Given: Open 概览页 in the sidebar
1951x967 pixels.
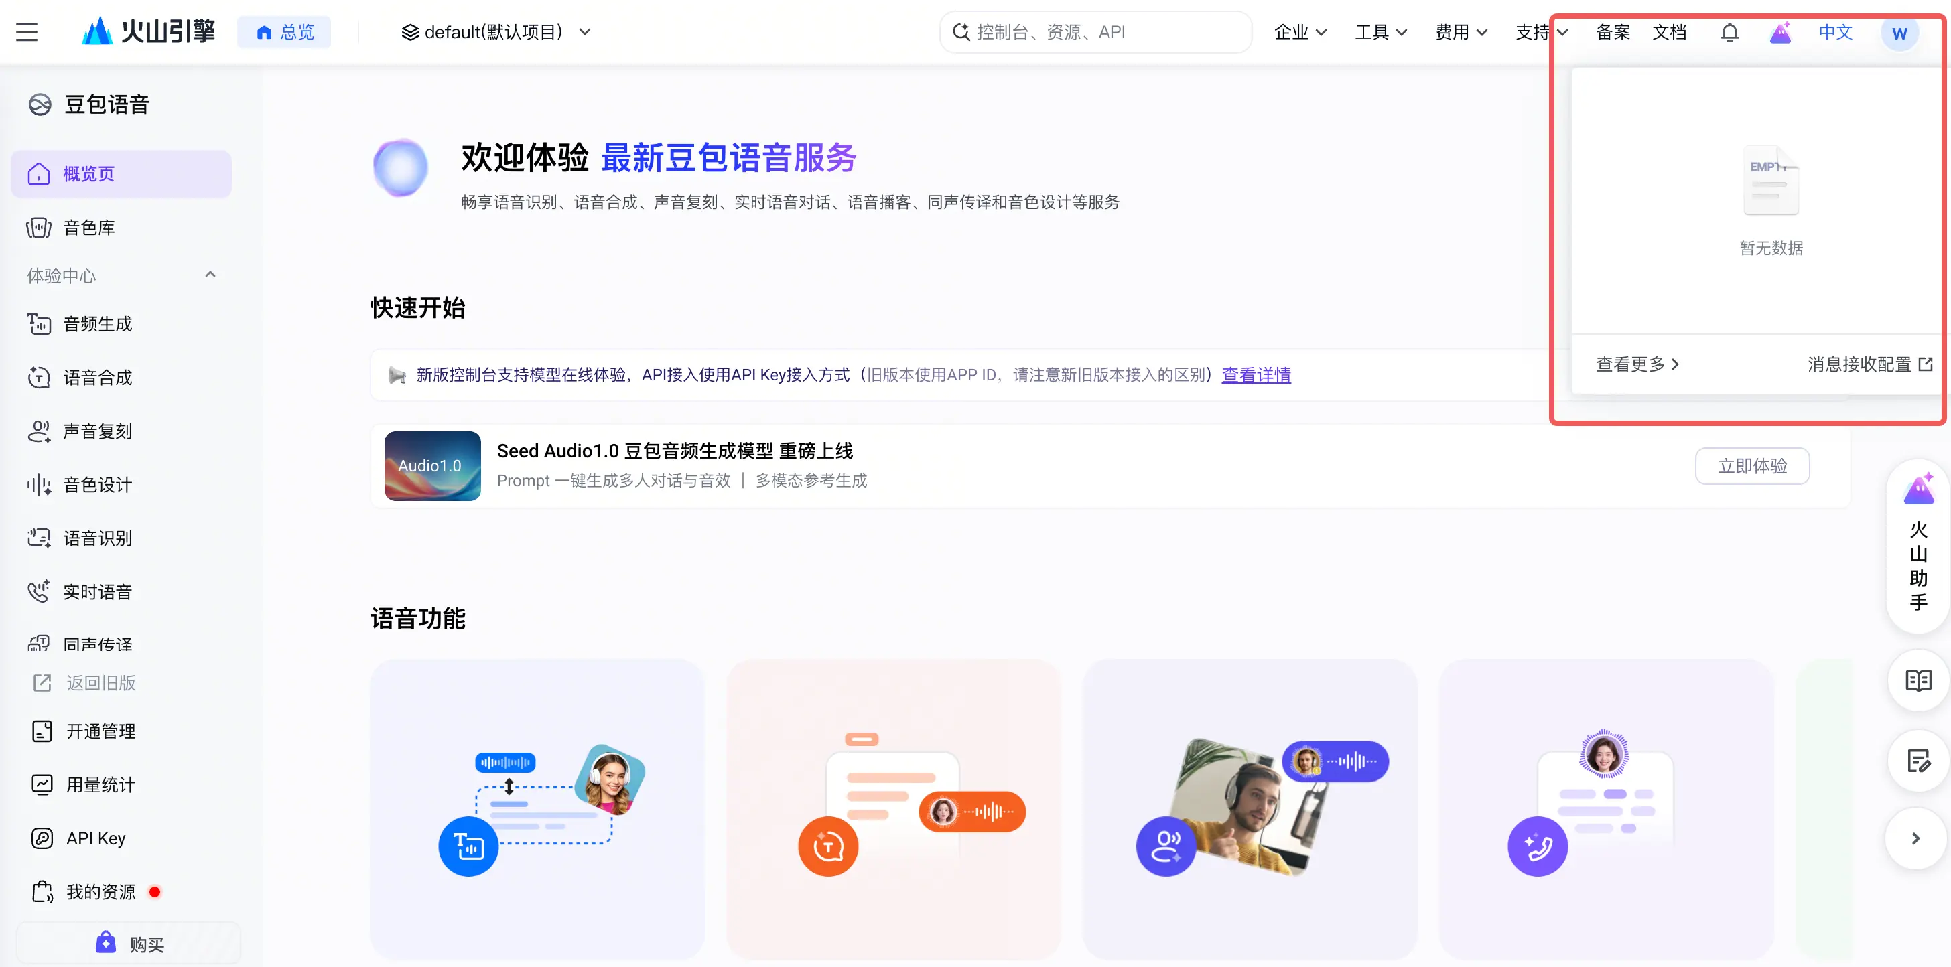Looking at the screenshot, I should (x=121, y=174).
